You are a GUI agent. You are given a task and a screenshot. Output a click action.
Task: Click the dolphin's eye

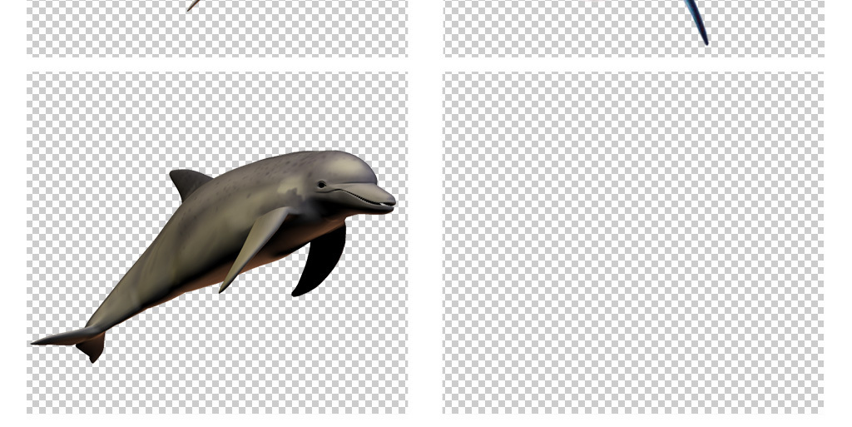(321, 184)
